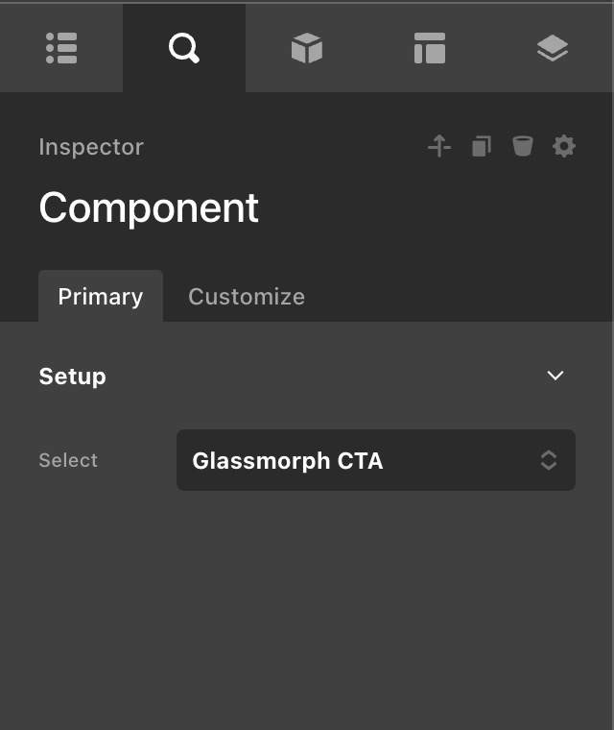
Task: Delete the component with trash icon
Action: click(522, 147)
